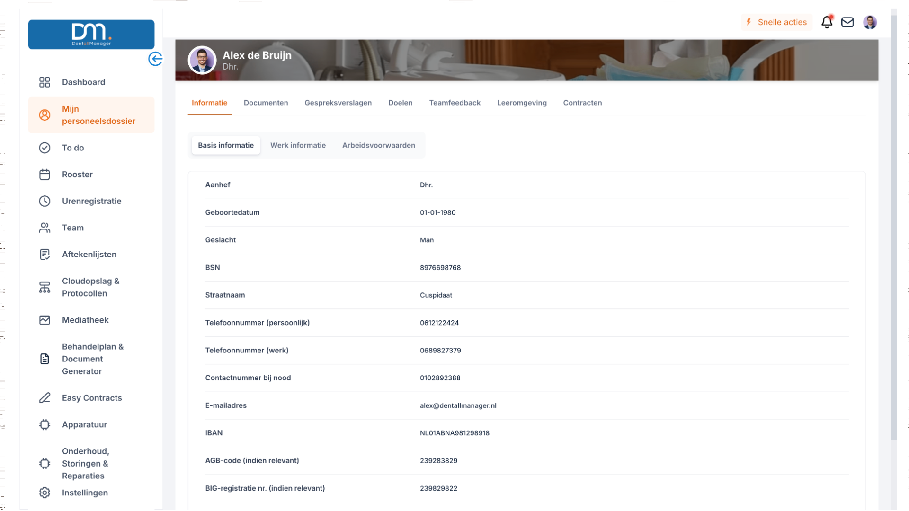Open the notifications bell
The height and width of the screenshot is (511, 909).
827,22
